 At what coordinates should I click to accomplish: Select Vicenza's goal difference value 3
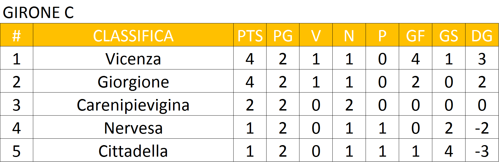(x=482, y=58)
